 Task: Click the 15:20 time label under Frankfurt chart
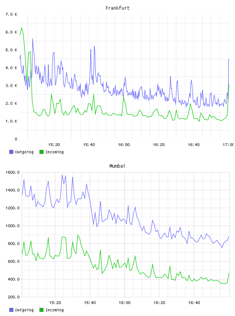click(x=54, y=145)
